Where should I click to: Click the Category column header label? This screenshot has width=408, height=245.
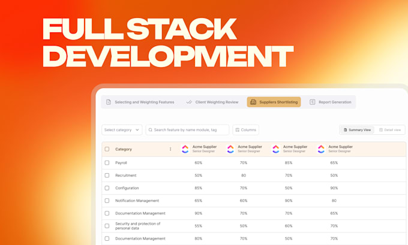point(124,149)
